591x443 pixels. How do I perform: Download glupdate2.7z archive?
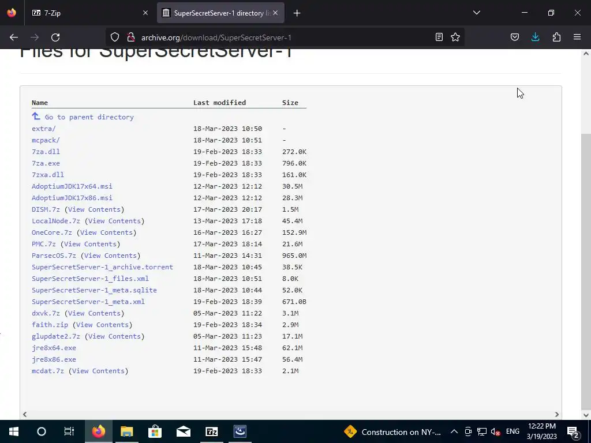tap(56, 336)
